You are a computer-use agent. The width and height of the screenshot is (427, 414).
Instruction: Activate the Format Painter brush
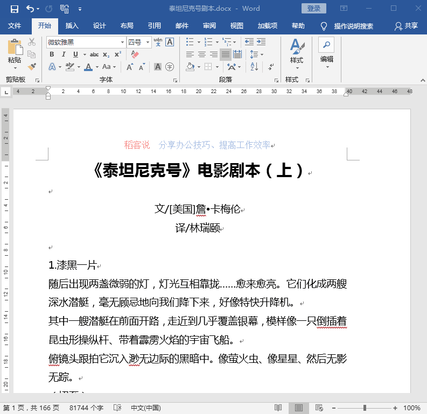(x=32, y=67)
